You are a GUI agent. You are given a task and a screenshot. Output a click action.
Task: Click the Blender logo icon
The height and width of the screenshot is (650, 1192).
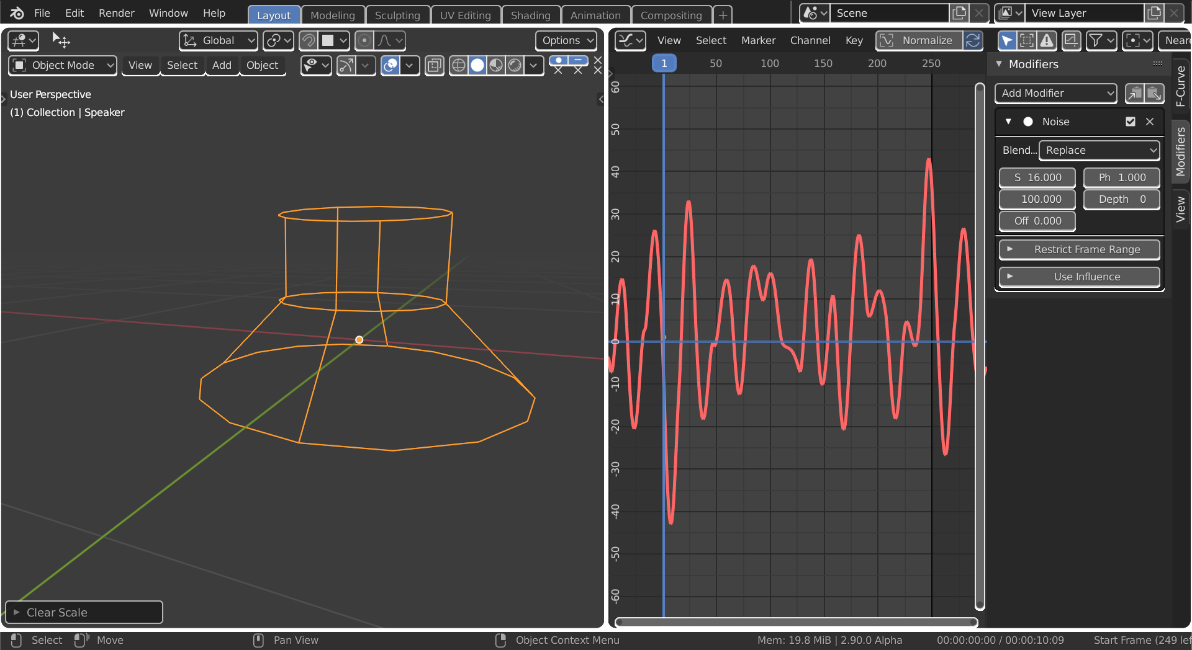(x=17, y=13)
